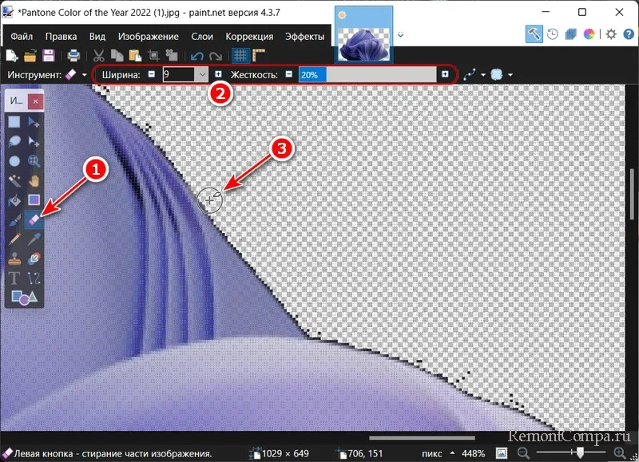
Task: Click the Ширина value field
Action: (x=180, y=74)
